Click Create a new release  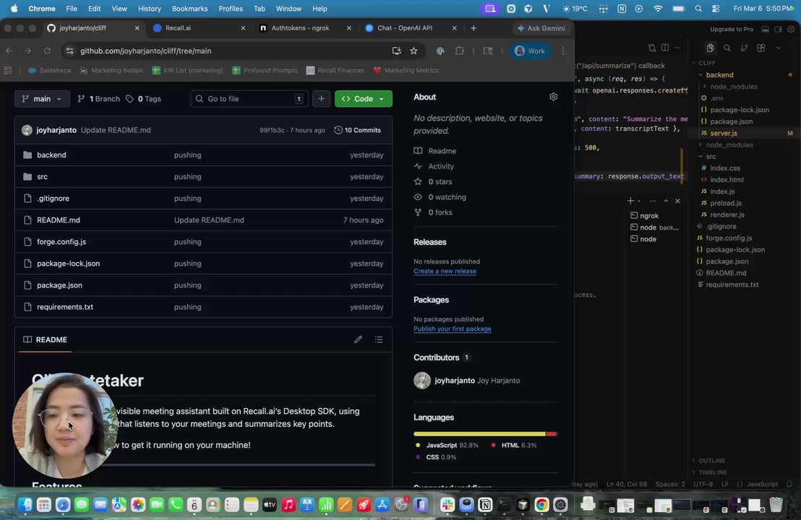click(x=445, y=271)
